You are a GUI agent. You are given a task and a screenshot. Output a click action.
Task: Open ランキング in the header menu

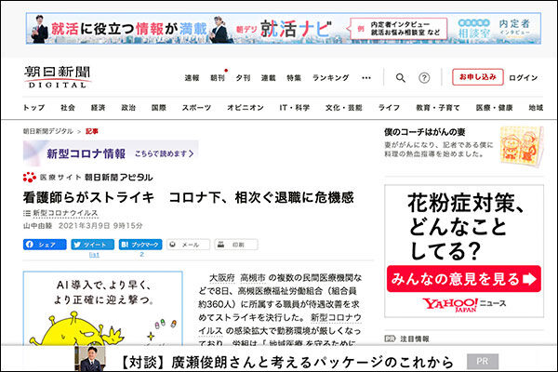coord(330,77)
